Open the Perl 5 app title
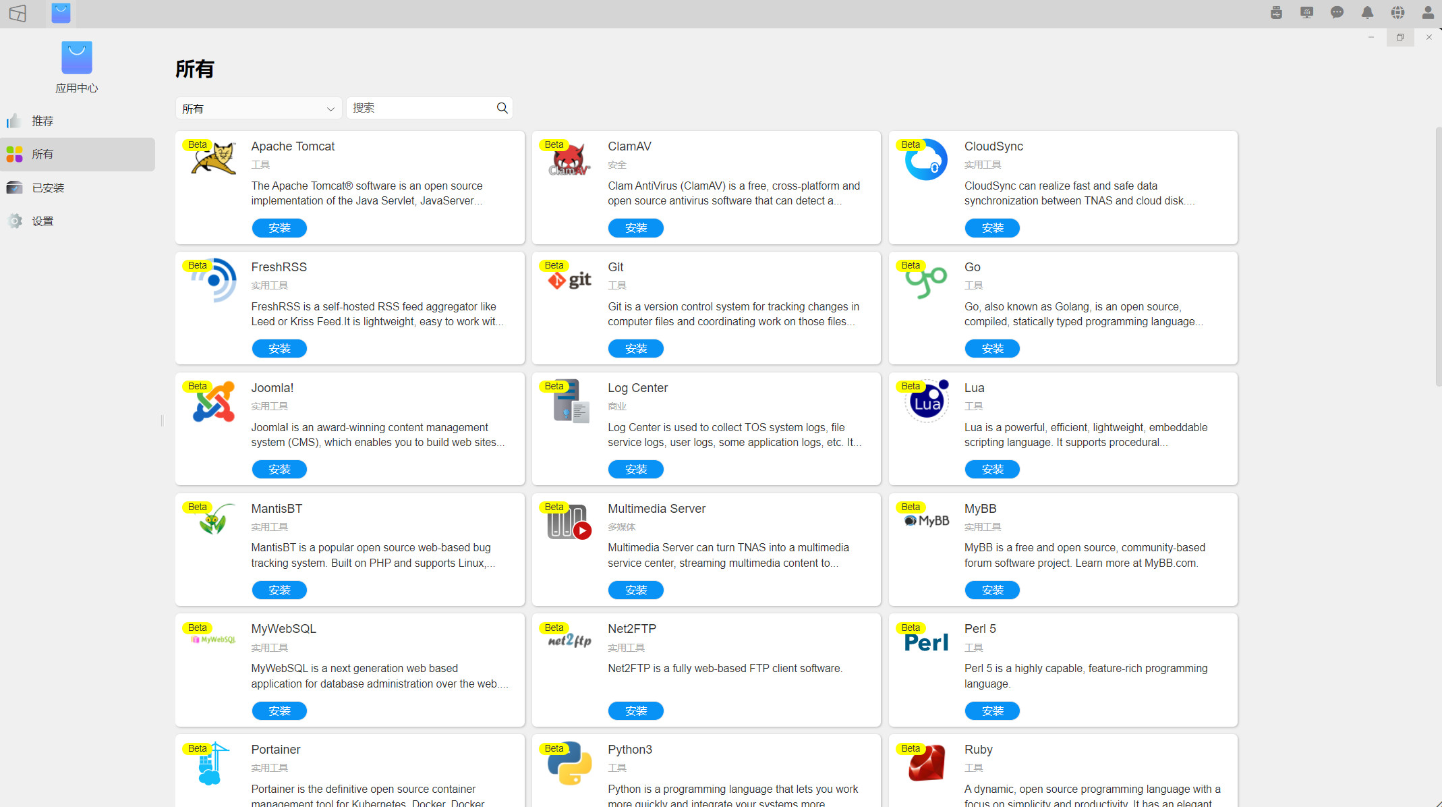1442x807 pixels. coord(980,629)
